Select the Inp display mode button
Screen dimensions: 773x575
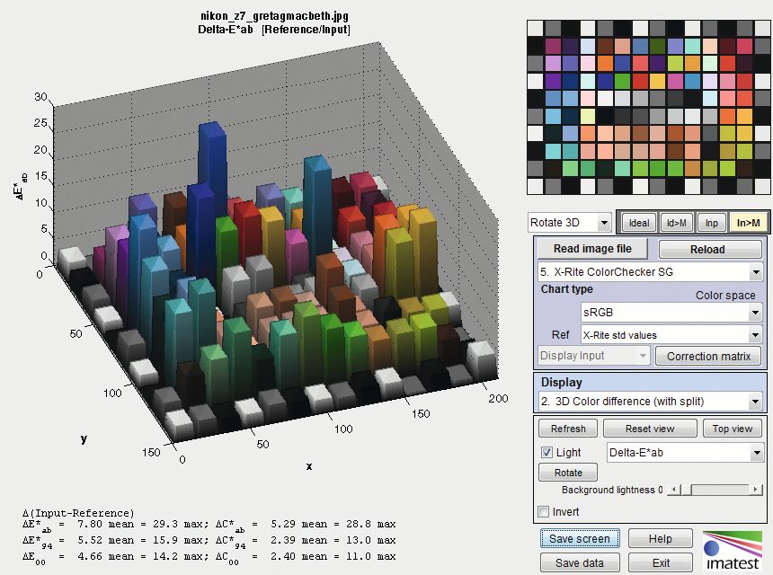[711, 223]
